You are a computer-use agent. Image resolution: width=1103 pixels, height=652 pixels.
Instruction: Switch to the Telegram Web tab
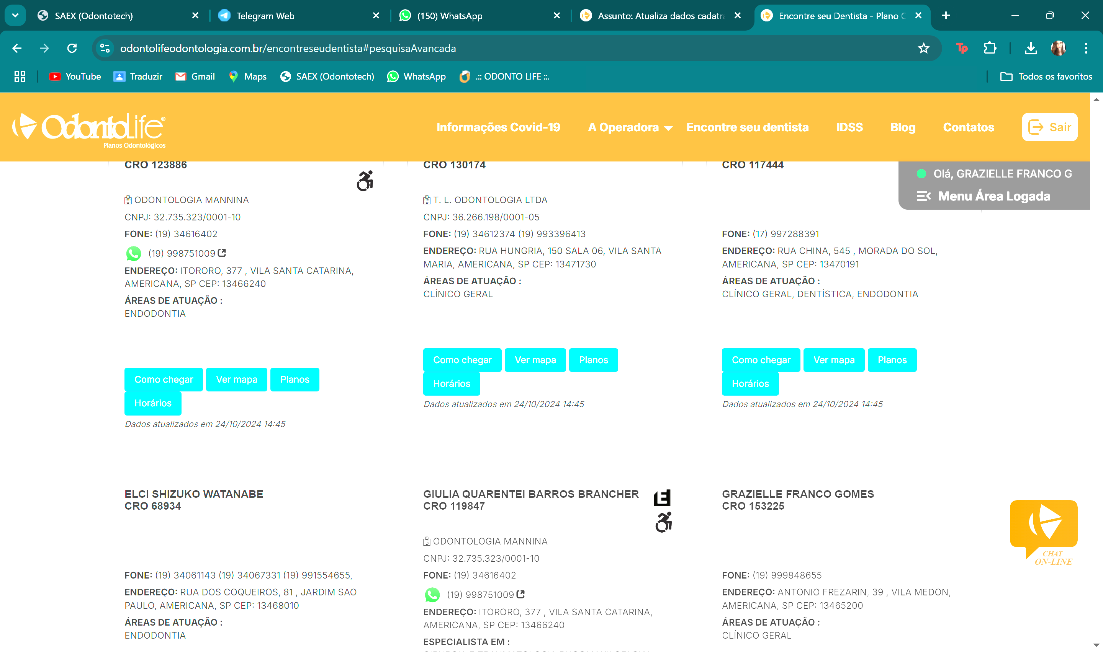tap(265, 16)
